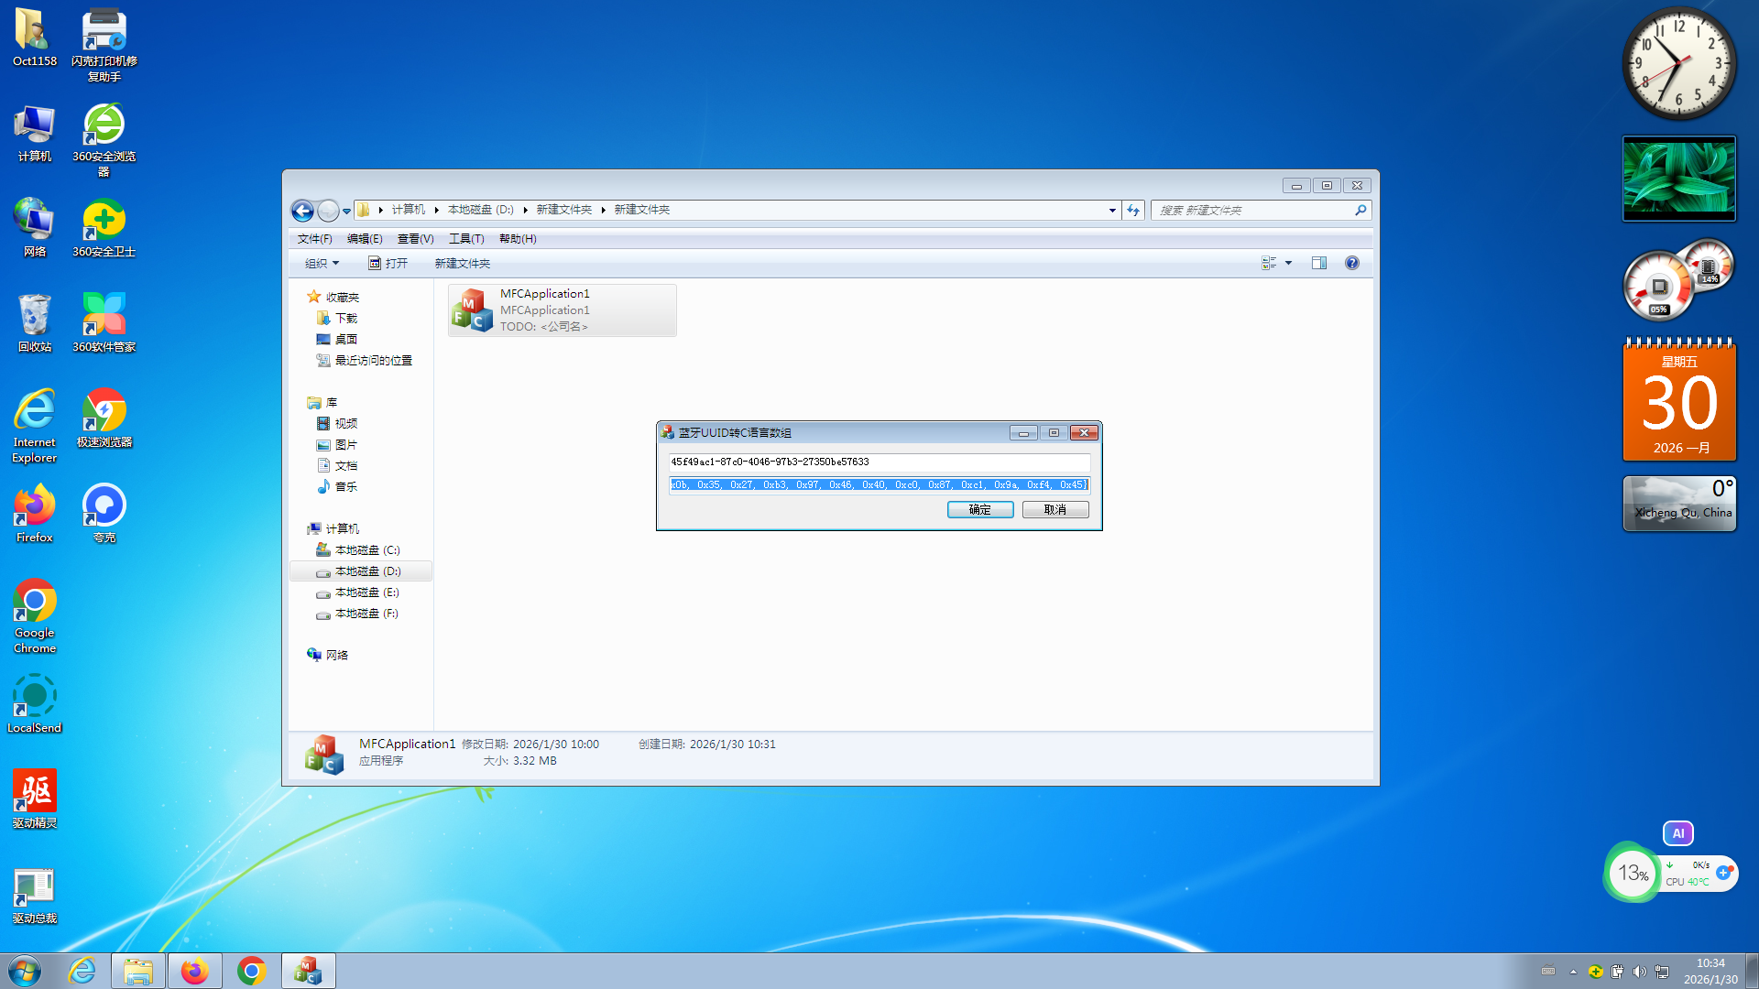1759x989 pixels.
Task: Open the Explorer help question-mark icon
Action: (x=1351, y=264)
